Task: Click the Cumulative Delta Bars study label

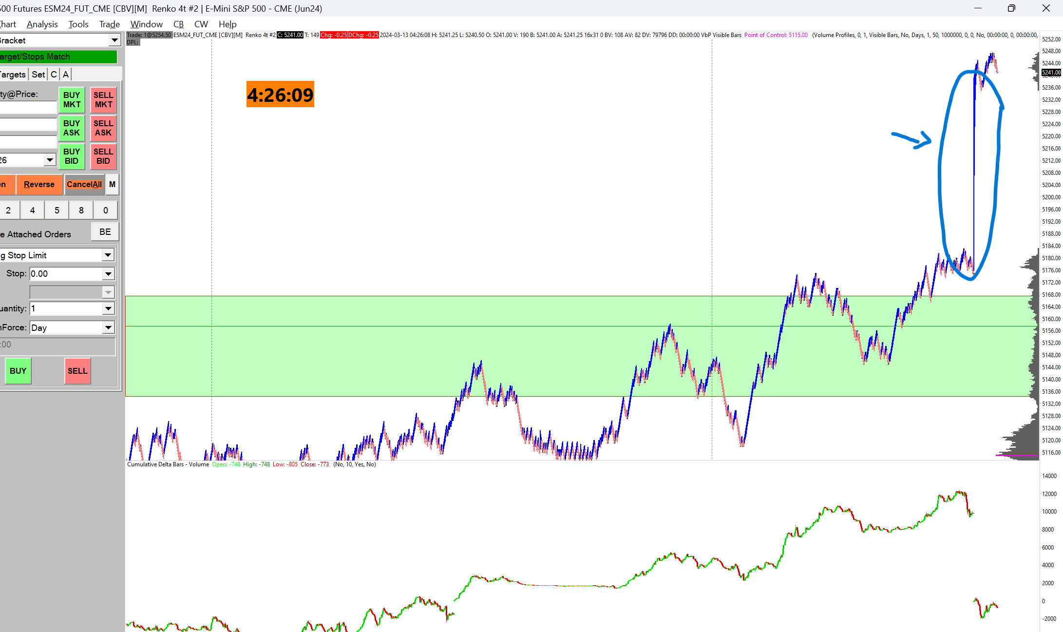Action: point(168,464)
